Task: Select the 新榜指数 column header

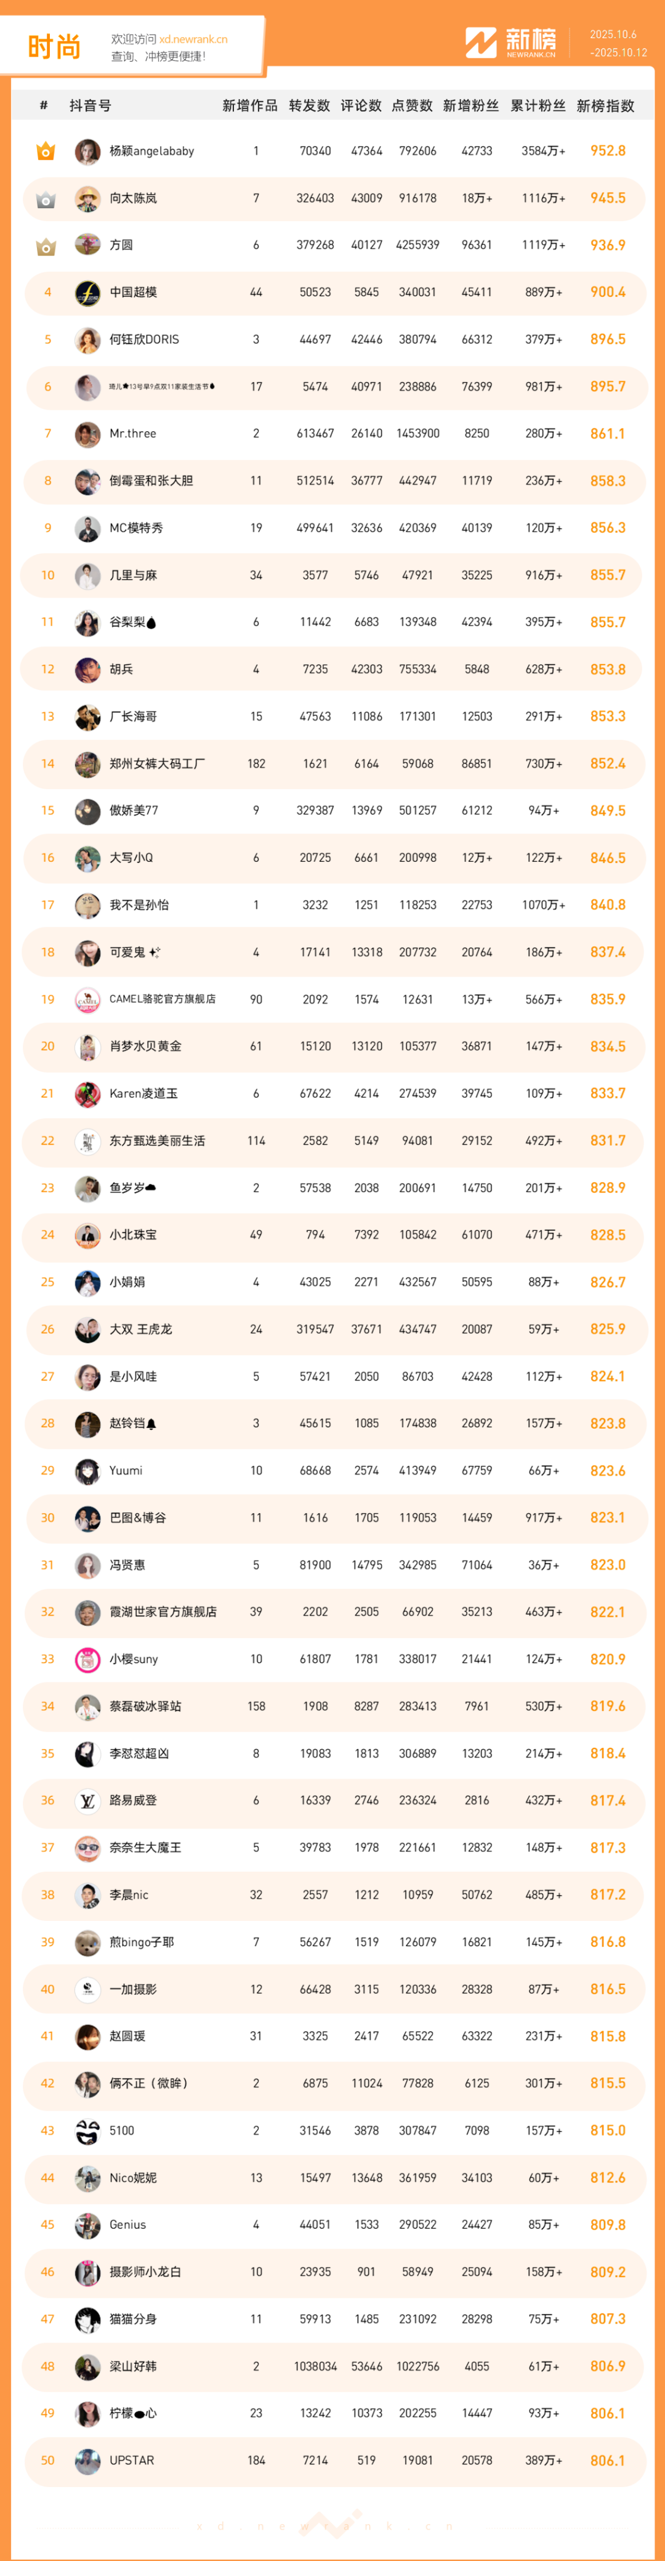Action: click(x=605, y=105)
